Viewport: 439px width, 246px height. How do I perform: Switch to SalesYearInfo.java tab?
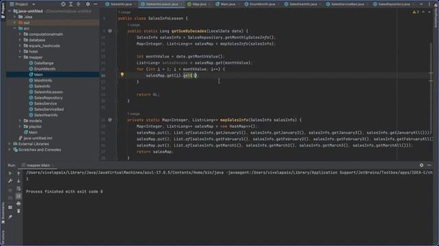click(x=303, y=4)
